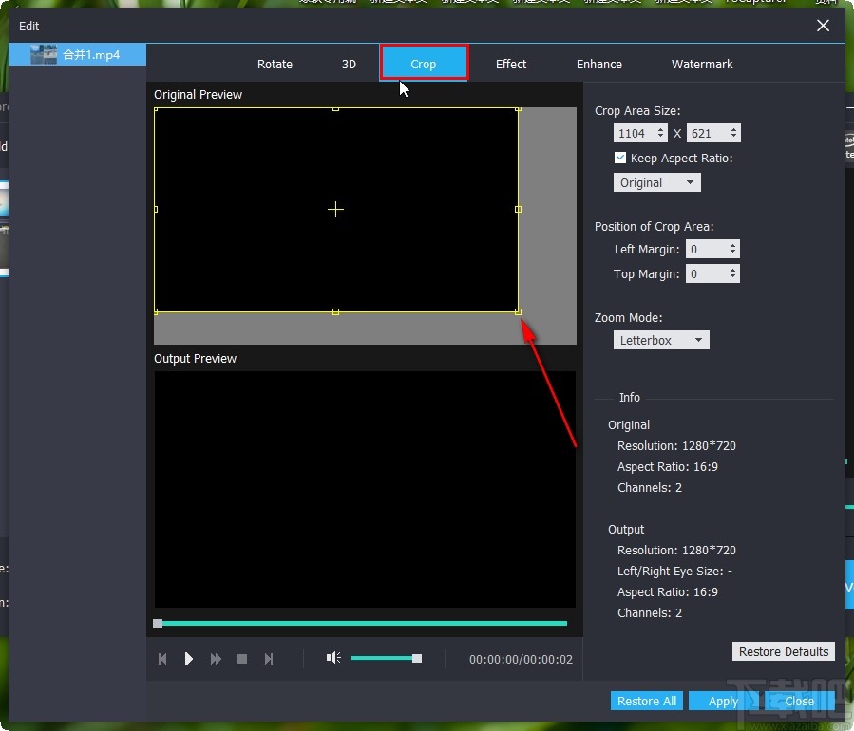This screenshot has height=731, width=854.
Task: Open the Enhance tab
Action: (599, 65)
